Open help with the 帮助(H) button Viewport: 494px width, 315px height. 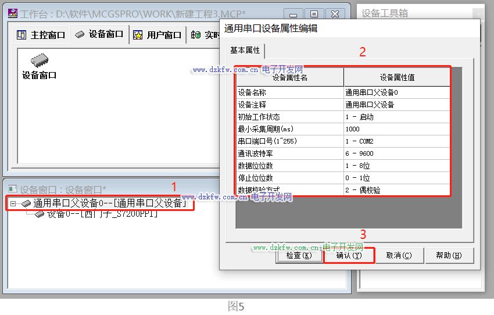click(x=449, y=256)
